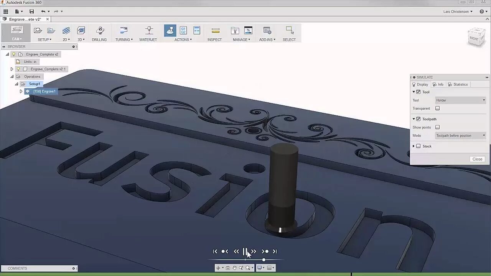Expand the Stock section
Screen dimensions: 491x276
click(414, 146)
